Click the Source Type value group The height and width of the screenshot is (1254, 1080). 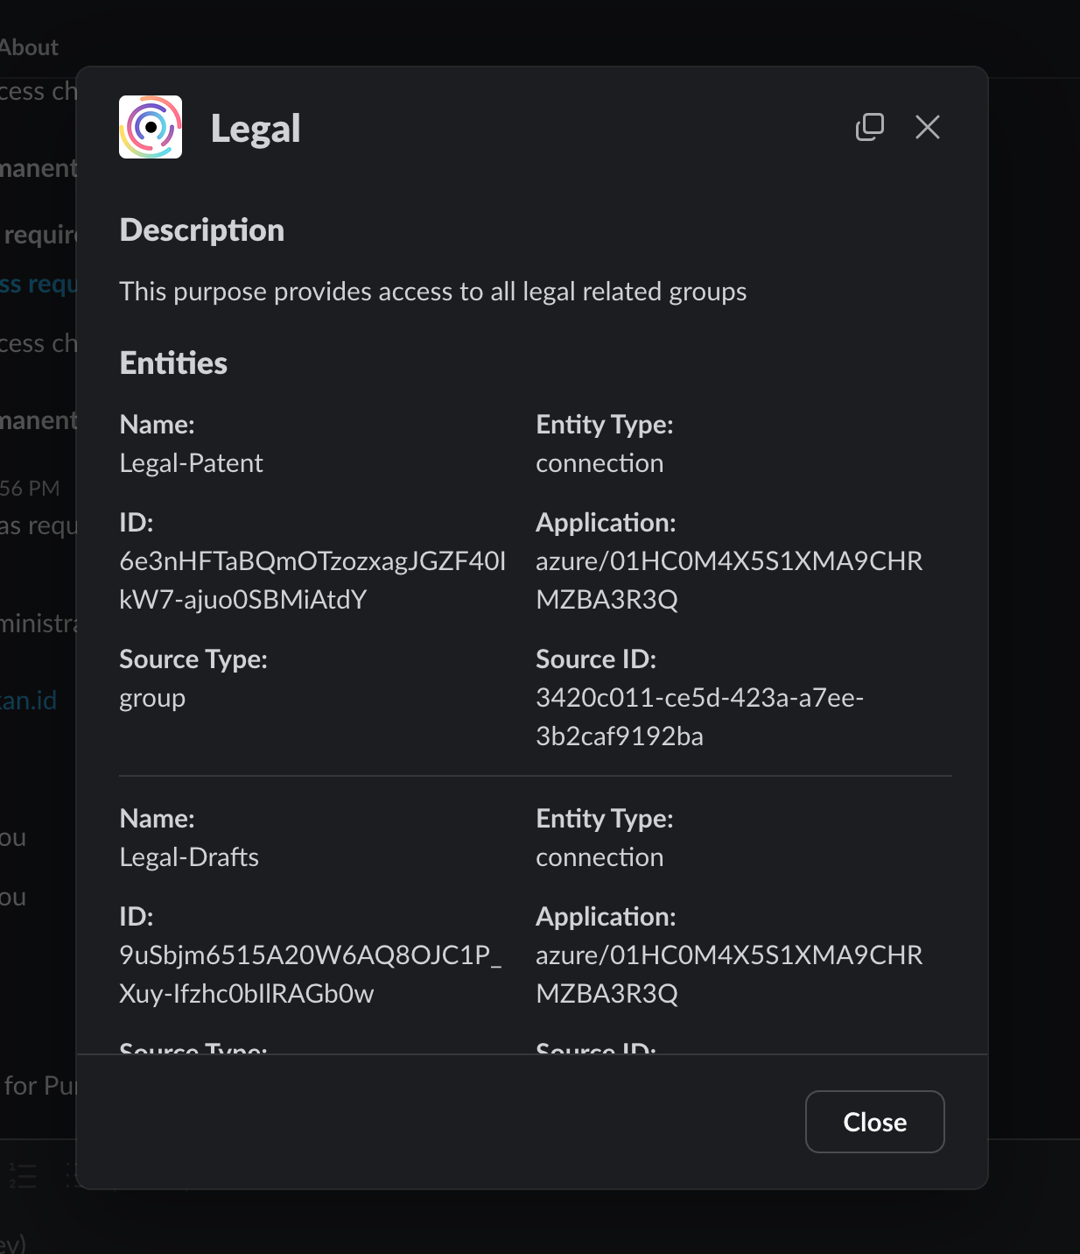click(x=152, y=698)
